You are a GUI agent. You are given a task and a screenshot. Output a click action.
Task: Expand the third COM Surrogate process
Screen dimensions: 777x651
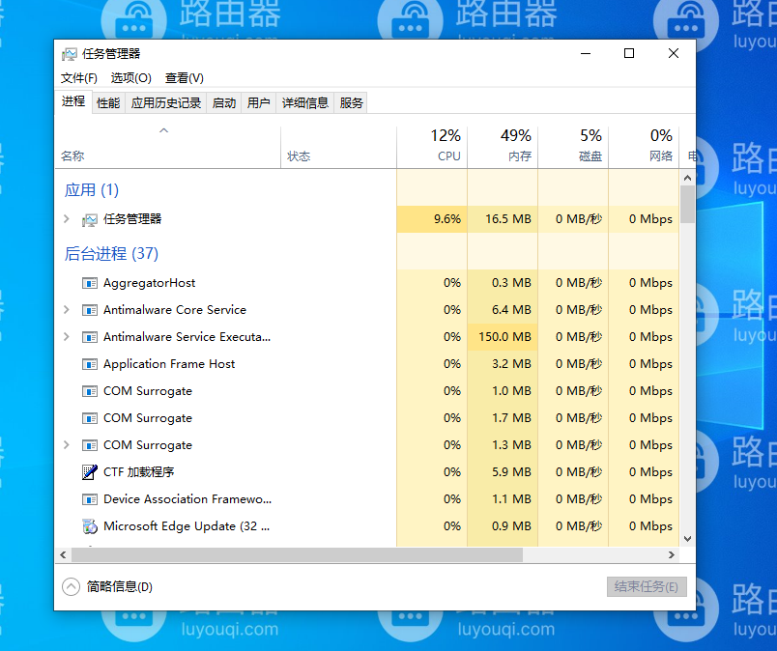pyautogui.click(x=67, y=445)
